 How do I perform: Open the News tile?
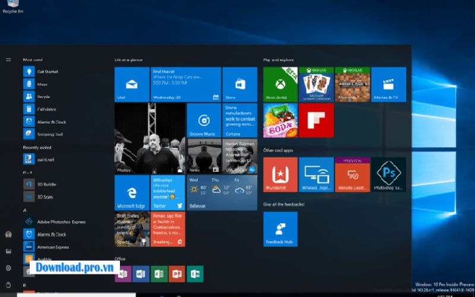click(x=204, y=156)
